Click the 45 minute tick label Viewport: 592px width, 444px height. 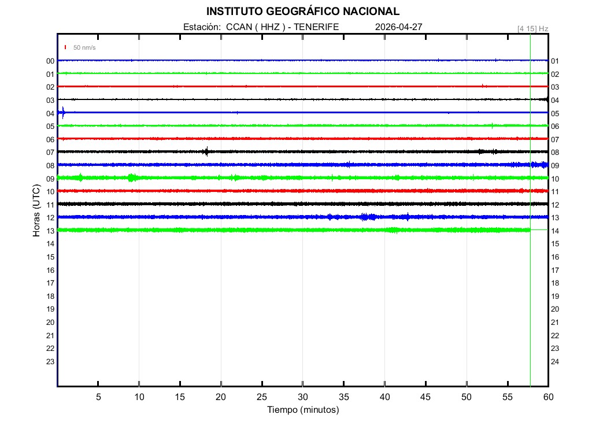coord(425,397)
